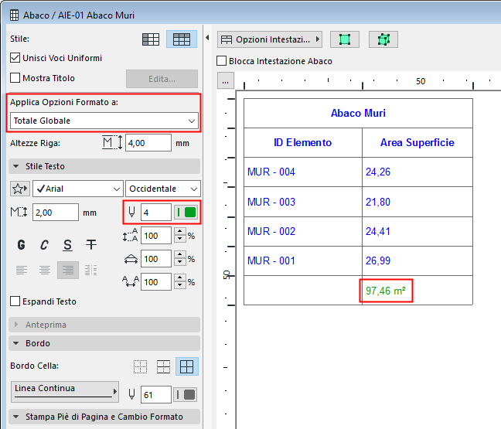
Task: Align text to the left
Action: tap(21, 270)
